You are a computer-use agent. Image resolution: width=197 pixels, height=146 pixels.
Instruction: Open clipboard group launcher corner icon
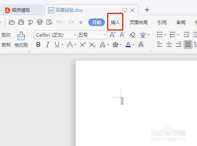tap(29, 51)
